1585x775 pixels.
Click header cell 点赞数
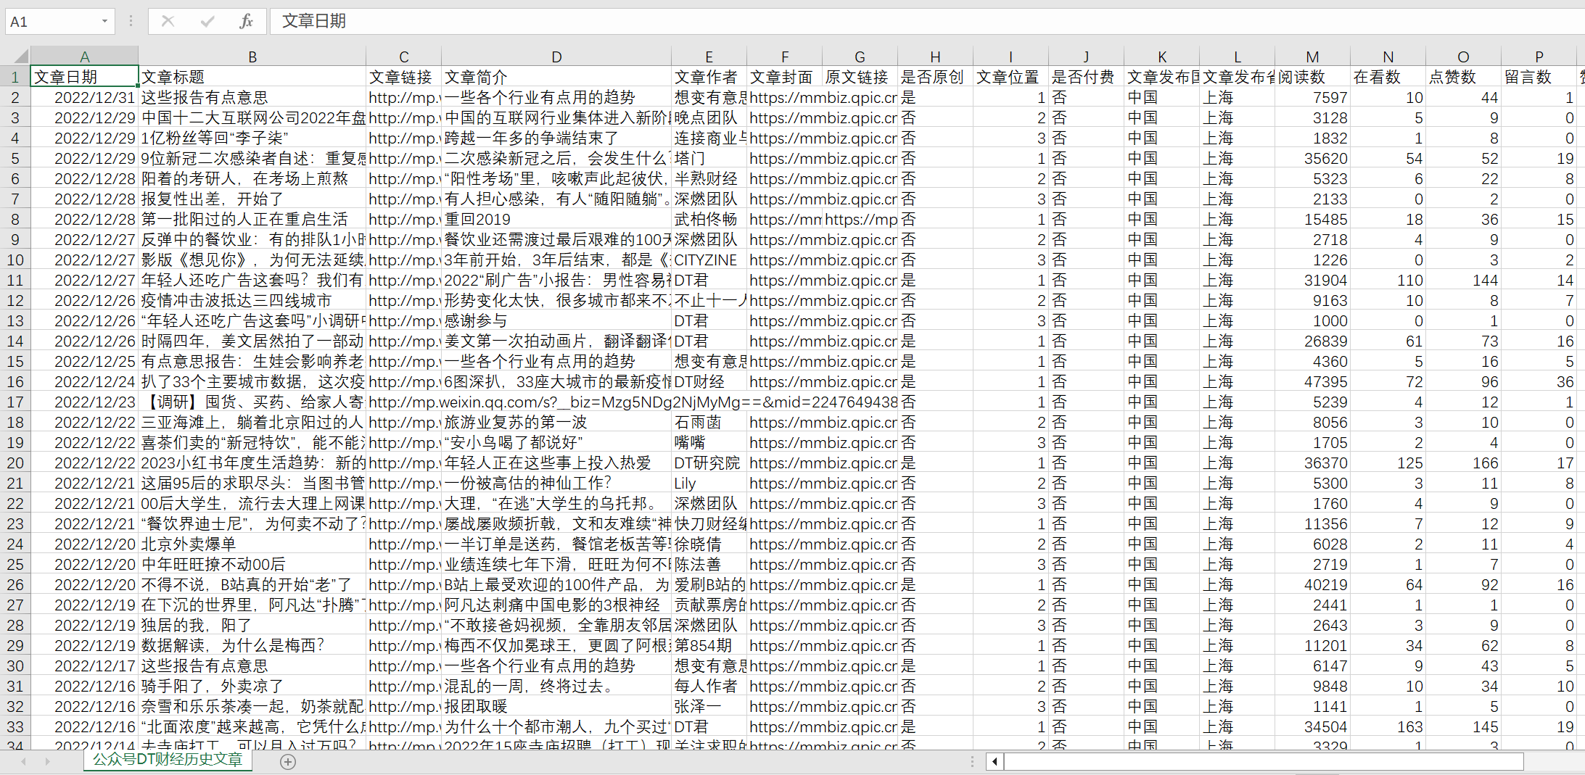[1463, 77]
